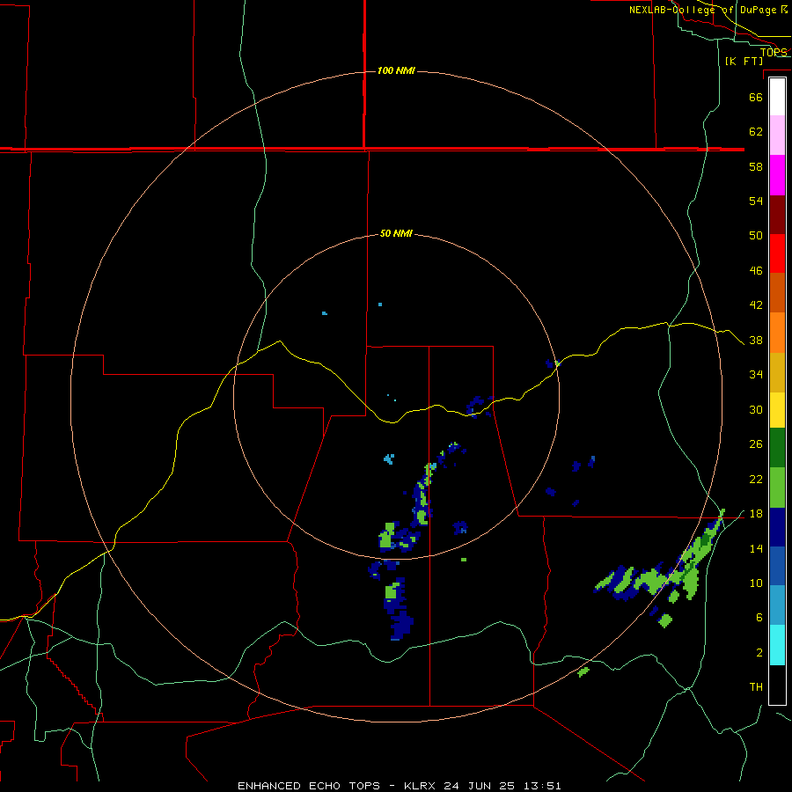This screenshot has height=792, width=792.
Task: Pick the bright red legend swatch
Action: [777, 253]
